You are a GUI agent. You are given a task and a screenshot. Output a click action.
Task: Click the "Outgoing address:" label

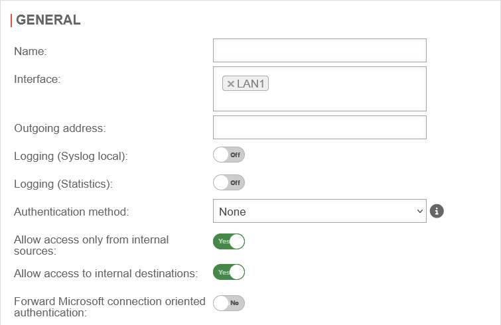tap(60, 127)
